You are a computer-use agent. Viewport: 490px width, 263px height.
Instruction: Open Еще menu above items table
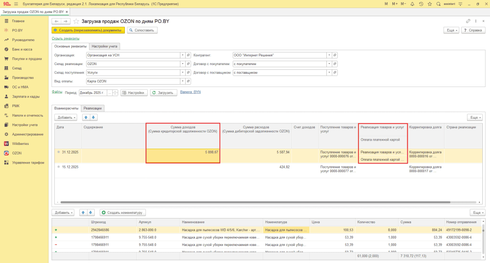[x=478, y=212]
